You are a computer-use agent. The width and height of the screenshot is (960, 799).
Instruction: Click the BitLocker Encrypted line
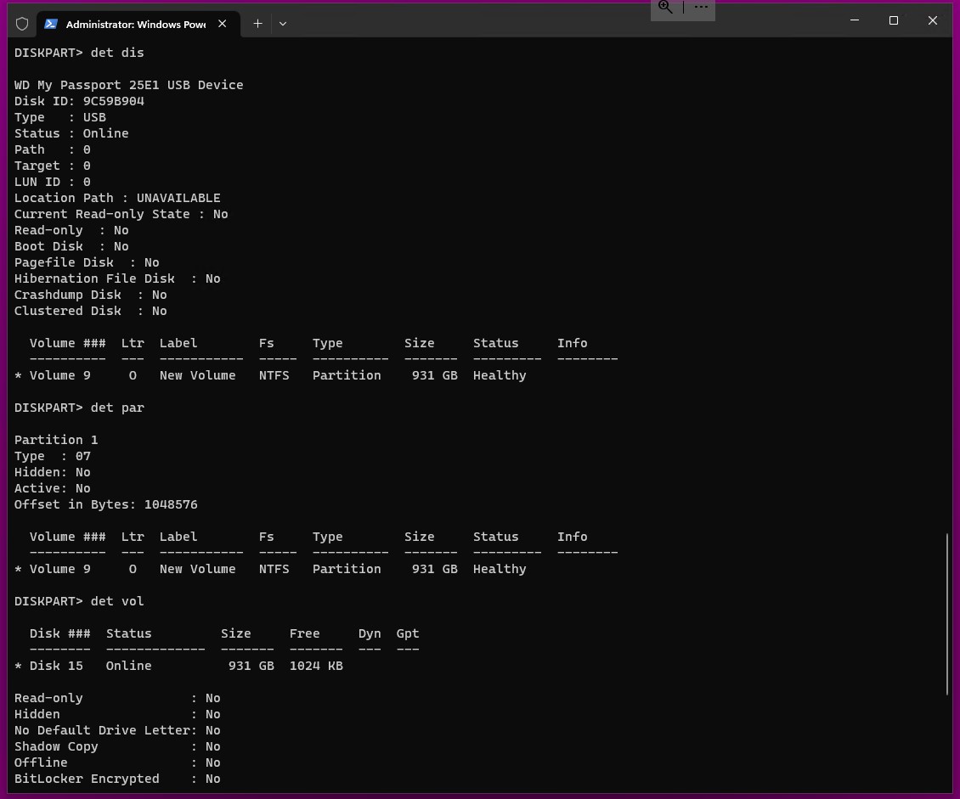(x=117, y=779)
